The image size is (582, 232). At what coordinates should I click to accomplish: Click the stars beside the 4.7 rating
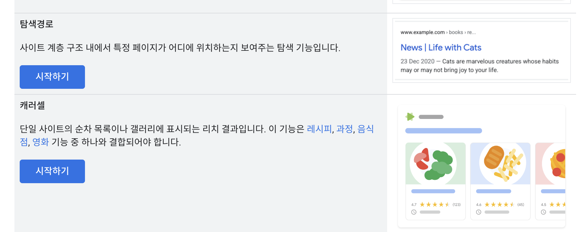click(434, 204)
